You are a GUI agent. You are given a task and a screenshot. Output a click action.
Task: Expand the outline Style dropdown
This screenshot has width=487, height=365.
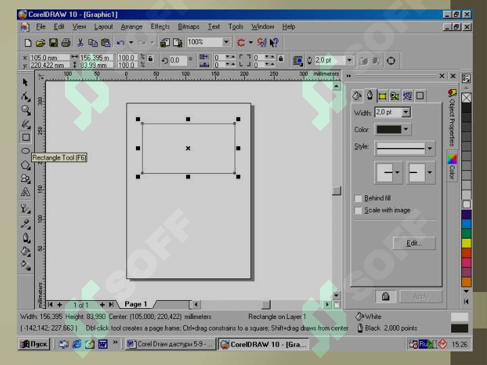tap(430, 148)
